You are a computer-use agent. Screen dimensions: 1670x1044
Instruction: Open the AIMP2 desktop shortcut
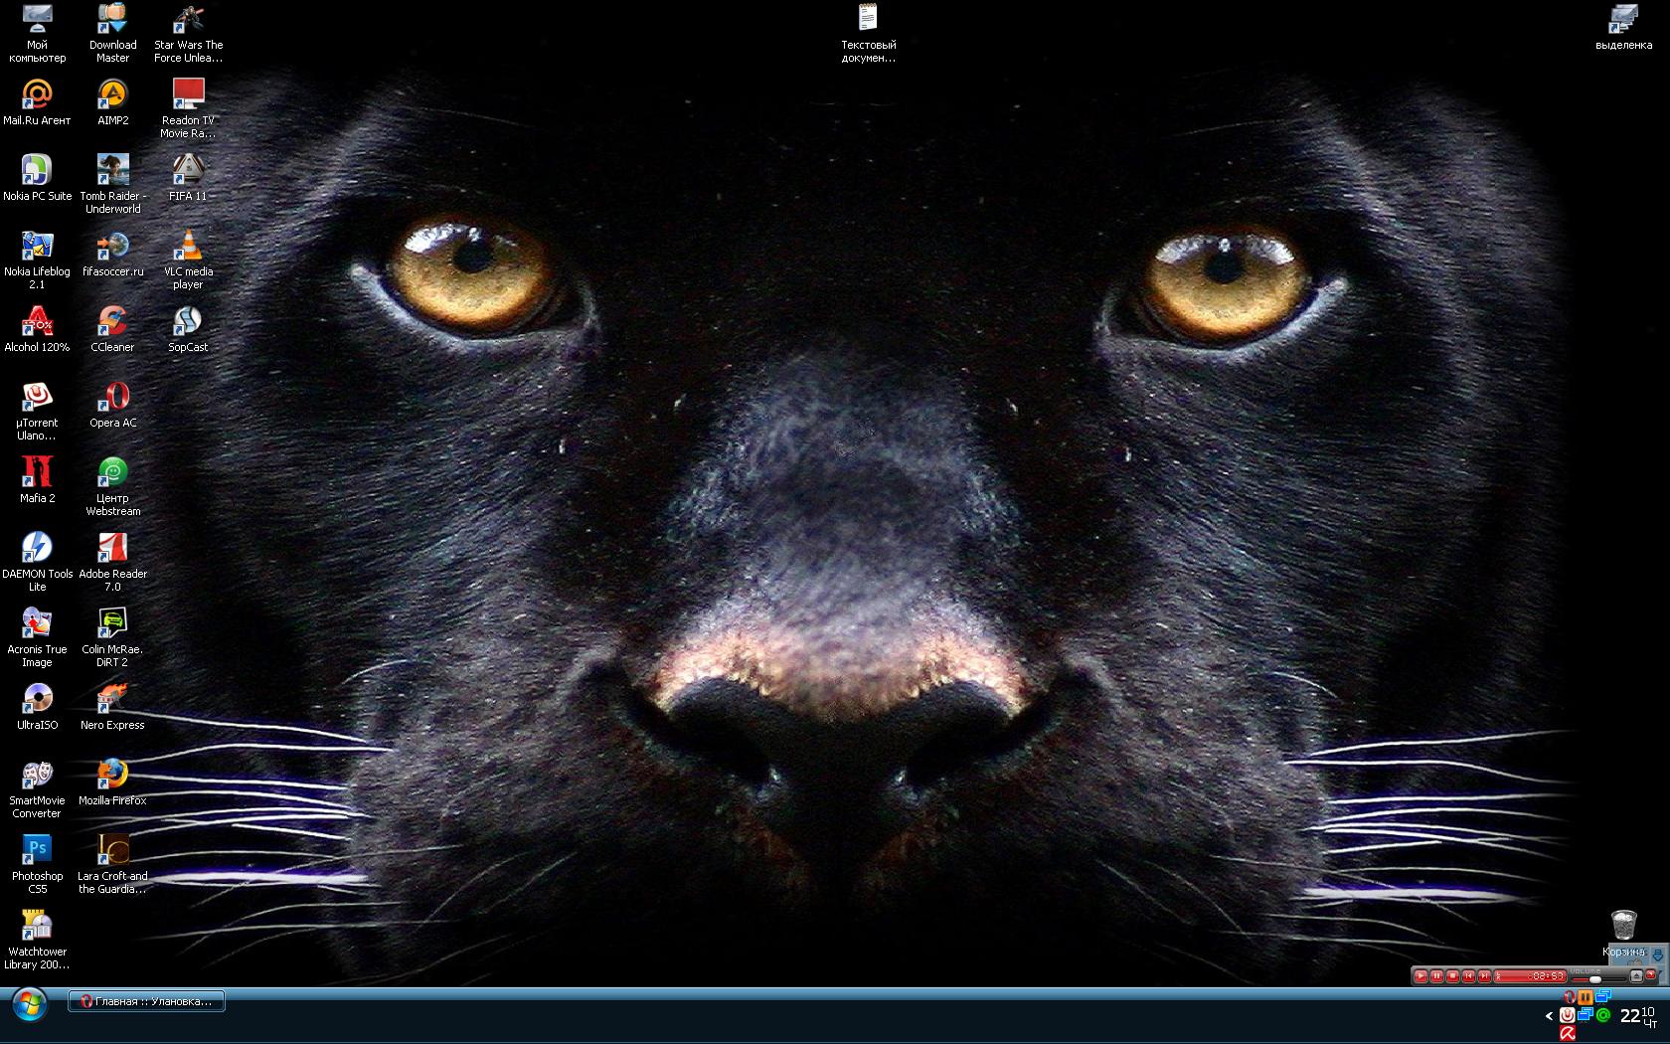[x=112, y=95]
